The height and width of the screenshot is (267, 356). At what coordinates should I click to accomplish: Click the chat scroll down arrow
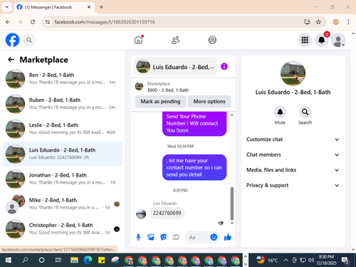232,223
